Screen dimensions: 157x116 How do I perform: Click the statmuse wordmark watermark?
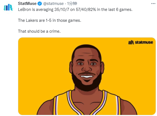click(144, 42)
